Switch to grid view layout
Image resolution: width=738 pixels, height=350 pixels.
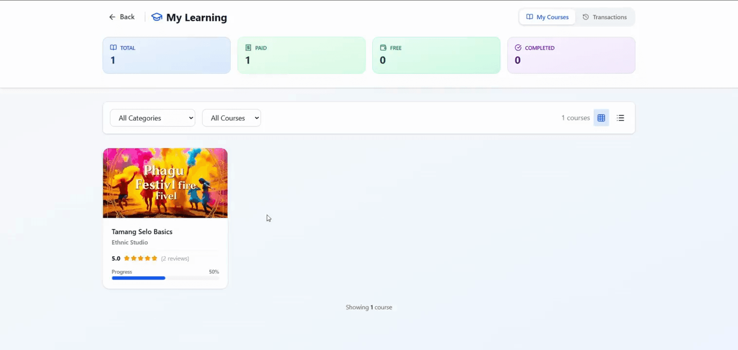(601, 118)
